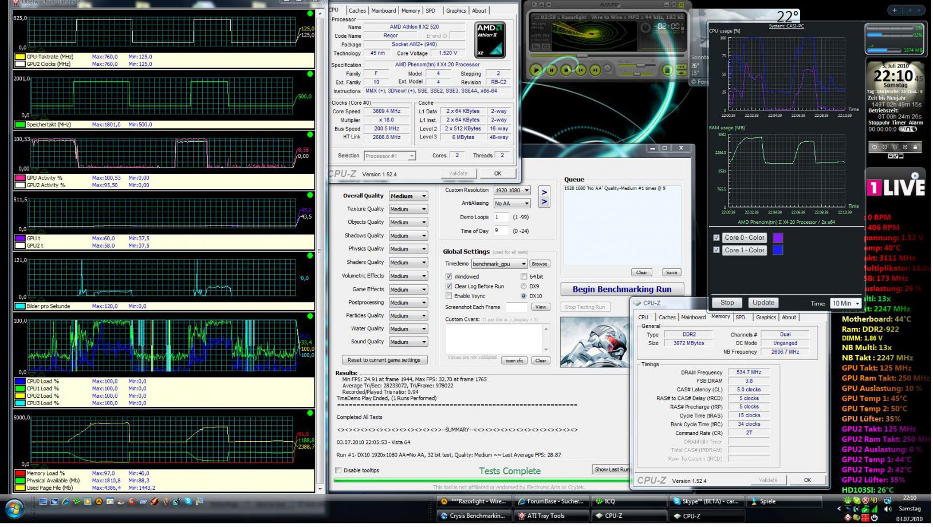Click Update in the CPU usage monitor
Viewport: 933px width, 527px height.
coord(763,303)
